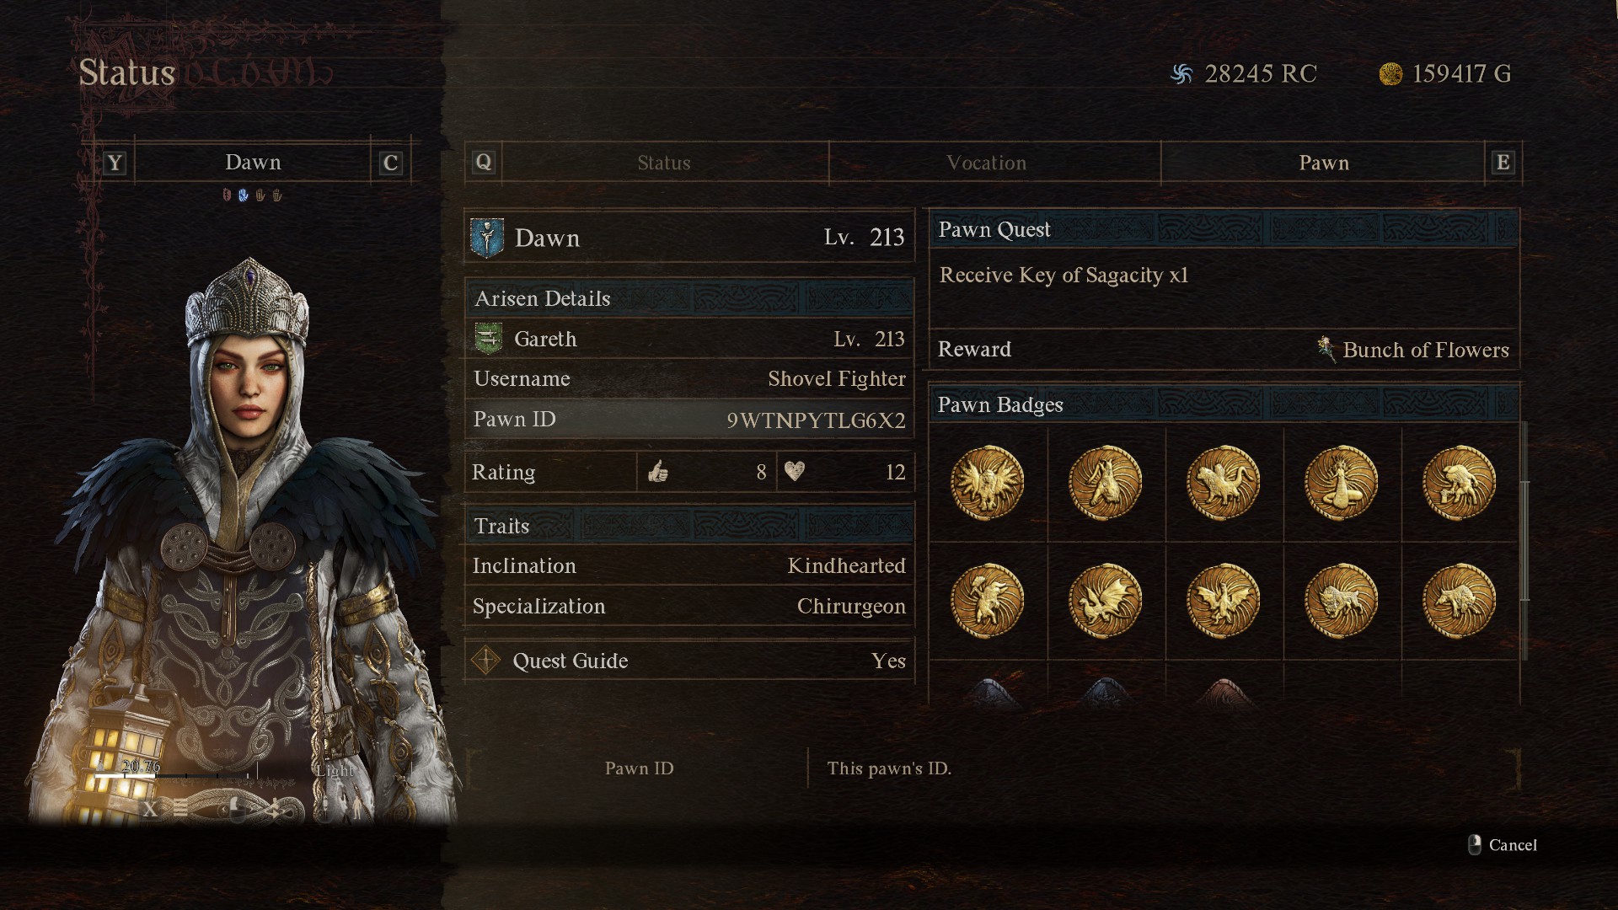The height and width of the screenshot is (910, 1618).
Task: Select the wolf pawn badge
Action: click(x=1459, y=601)
